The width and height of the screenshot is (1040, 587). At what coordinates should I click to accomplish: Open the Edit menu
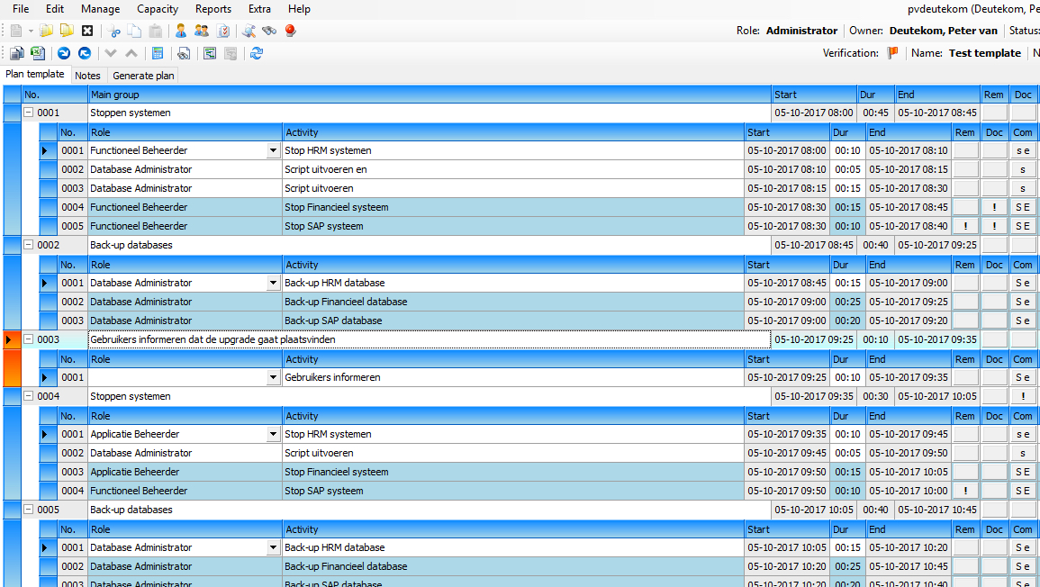55,9
